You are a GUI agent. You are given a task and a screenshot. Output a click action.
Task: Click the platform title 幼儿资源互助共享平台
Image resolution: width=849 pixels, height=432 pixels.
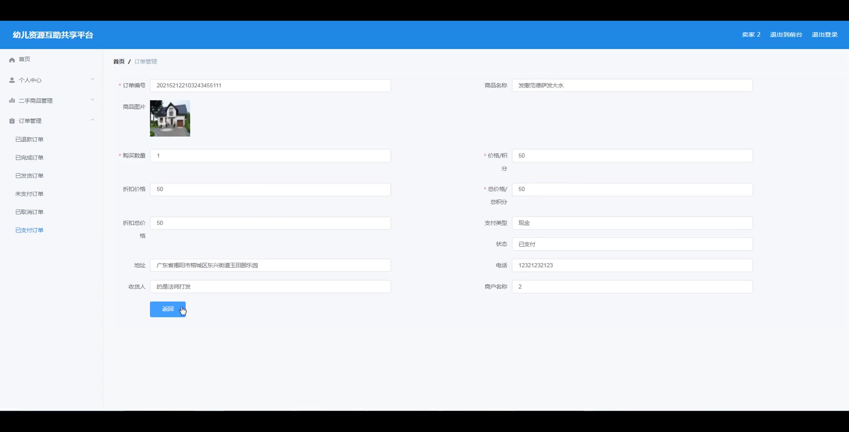pyautogui.click(x=53, y=35)
